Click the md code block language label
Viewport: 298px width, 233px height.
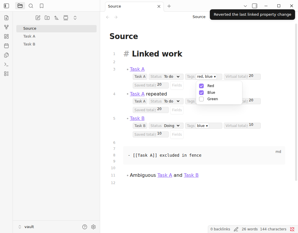(x=278, y=151)
